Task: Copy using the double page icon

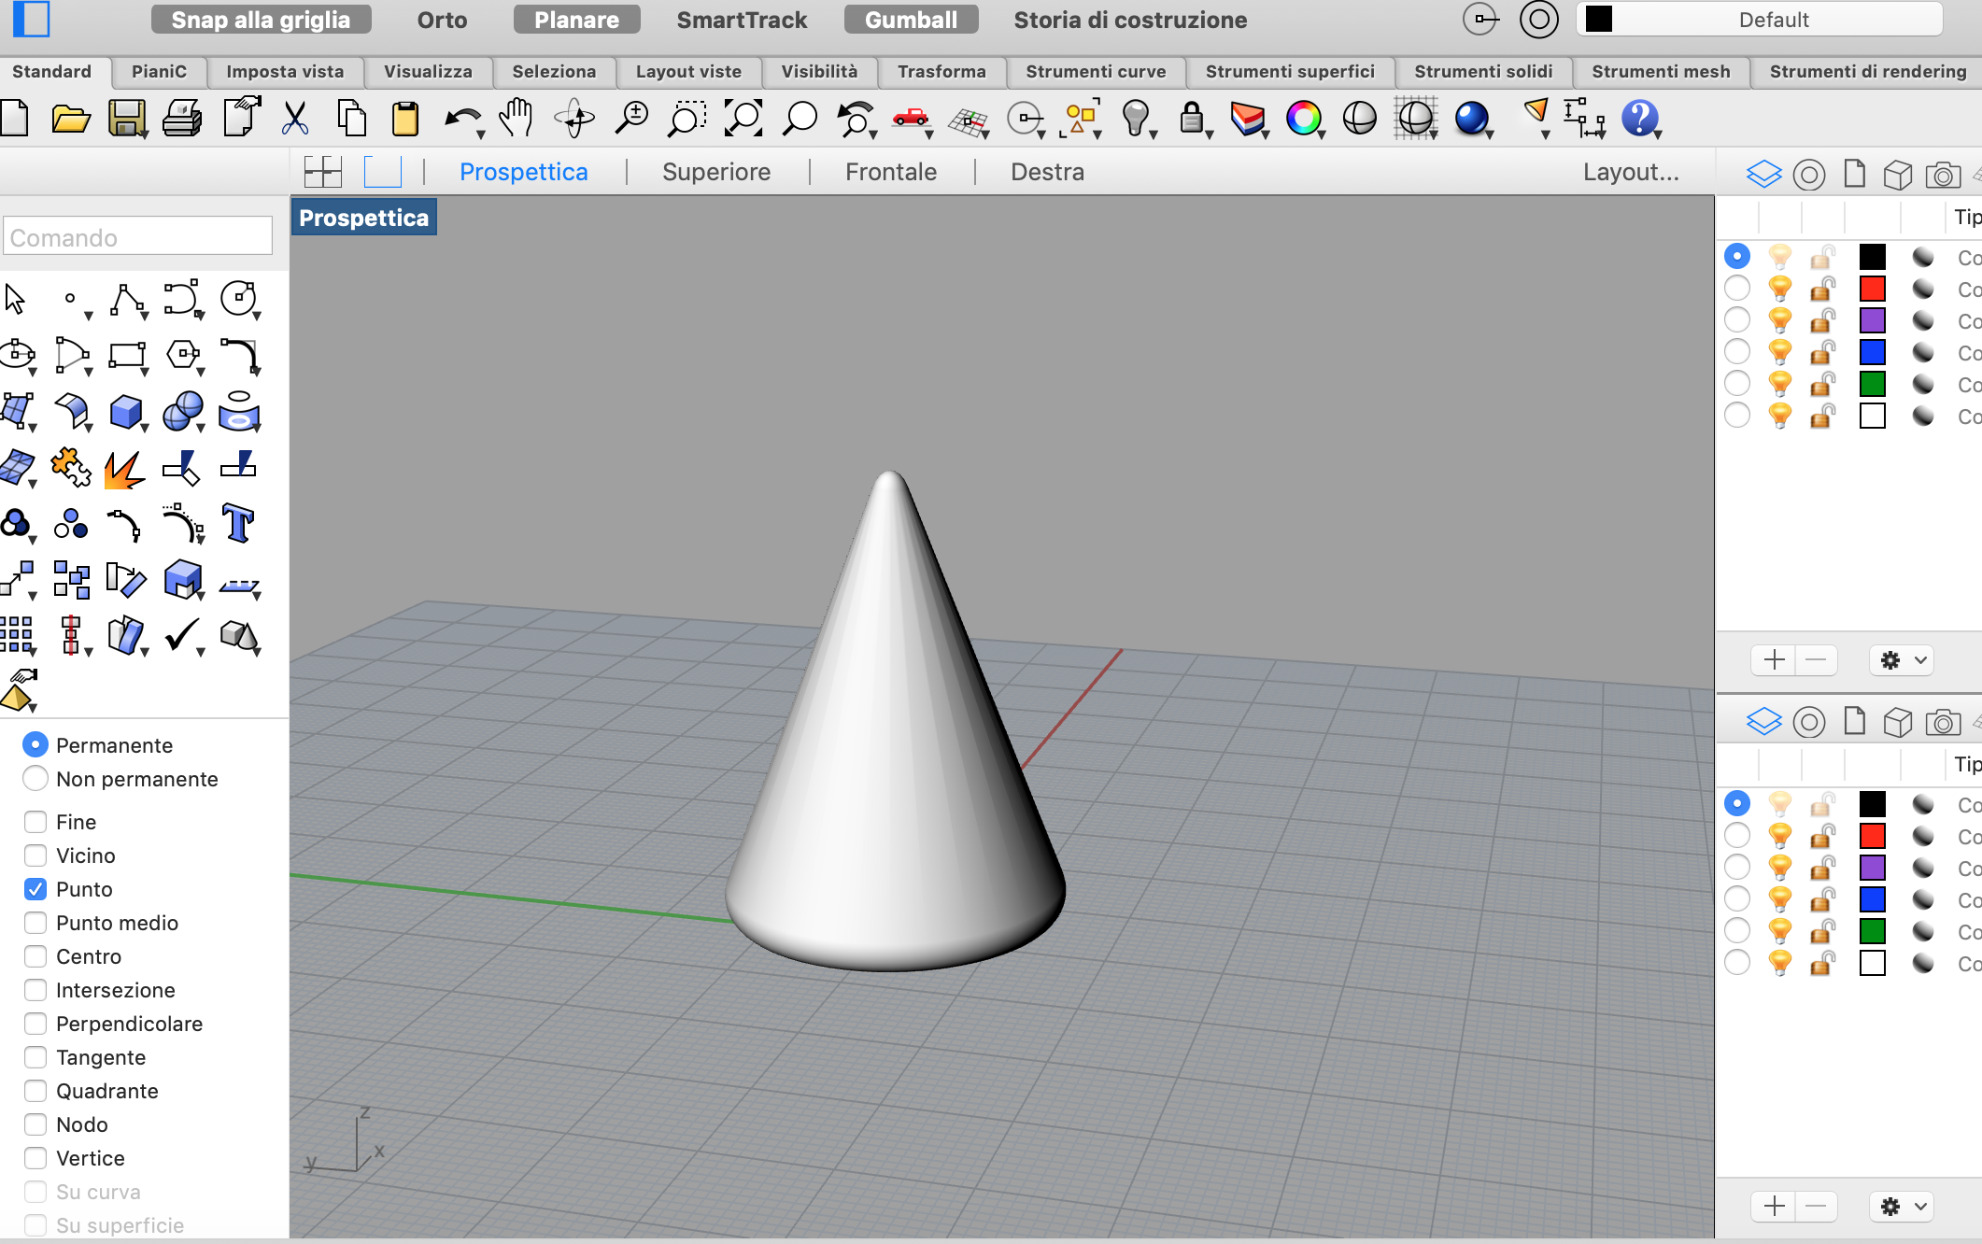Action: [351, 119]
